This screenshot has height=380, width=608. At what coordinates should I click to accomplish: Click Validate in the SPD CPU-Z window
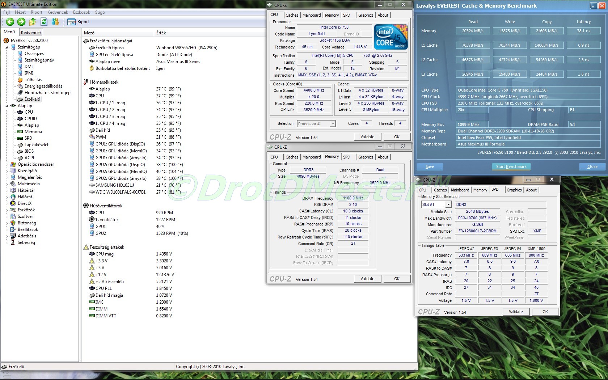pos(516,312)
